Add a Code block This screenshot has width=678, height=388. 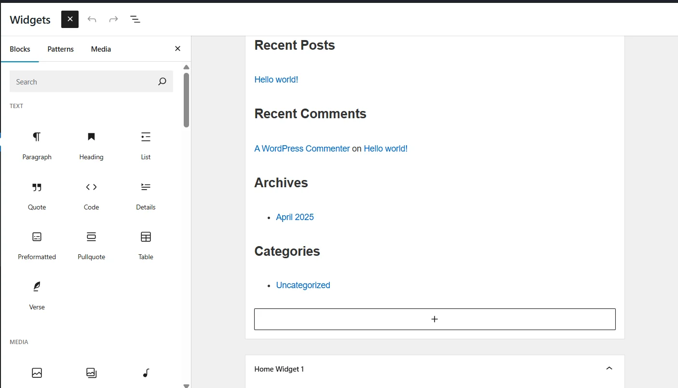(x=91, y=195)
